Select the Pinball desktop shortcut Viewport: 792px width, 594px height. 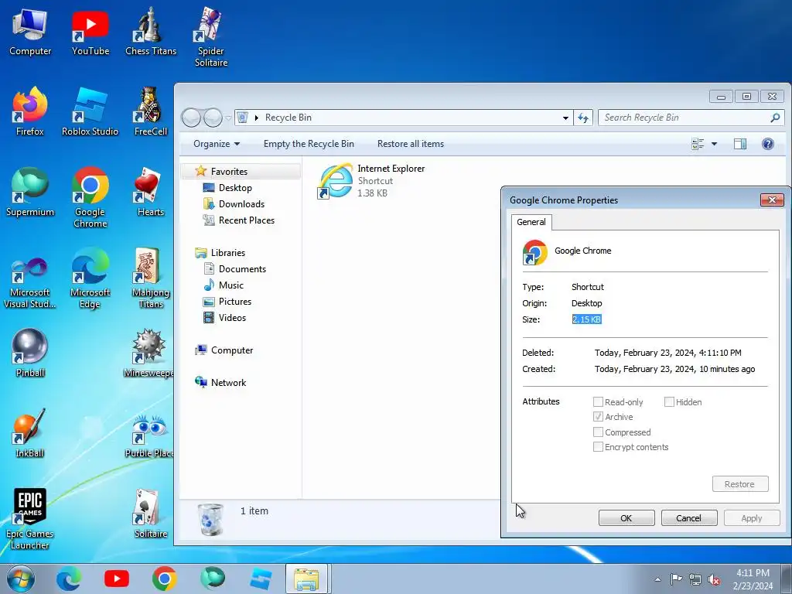pos(30,353)
